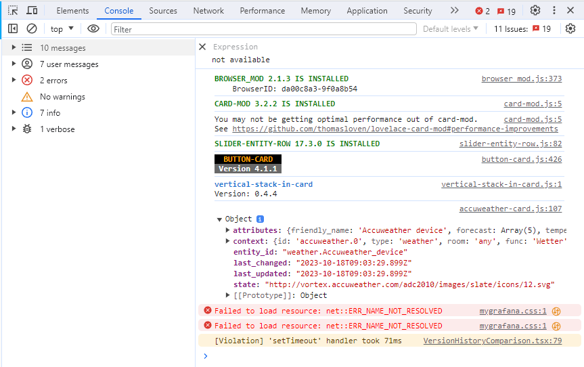Select the red errors circle icon
The height and width of the screenshot is (367, 584).
tap(27, 80)
